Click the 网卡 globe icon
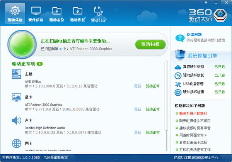The height and width of the screenshot is (162, 232). point(16,143)
